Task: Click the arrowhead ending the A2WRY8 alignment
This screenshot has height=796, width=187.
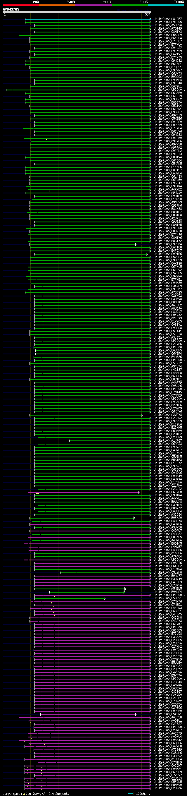Action: 142,415
